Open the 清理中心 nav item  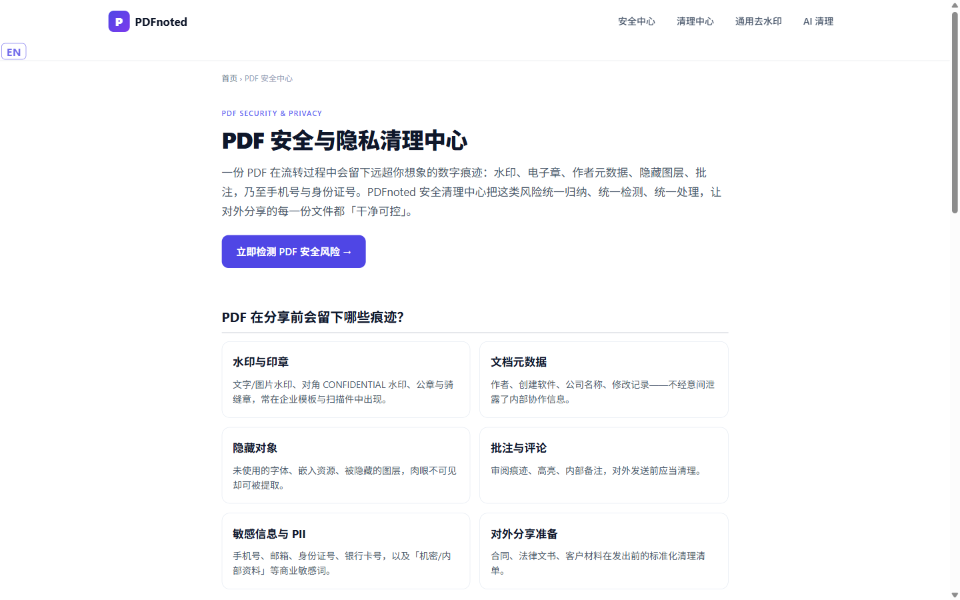(695, 21)
